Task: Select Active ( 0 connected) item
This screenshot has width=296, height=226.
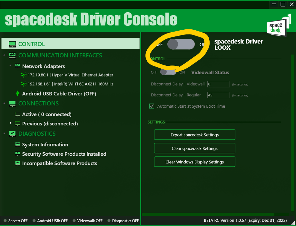Action: pyautogui.click(x=47, y=114)
